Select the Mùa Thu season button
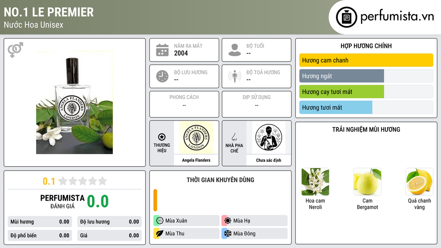Viewport: 441px width, 248px height. [x=186, y=233]
